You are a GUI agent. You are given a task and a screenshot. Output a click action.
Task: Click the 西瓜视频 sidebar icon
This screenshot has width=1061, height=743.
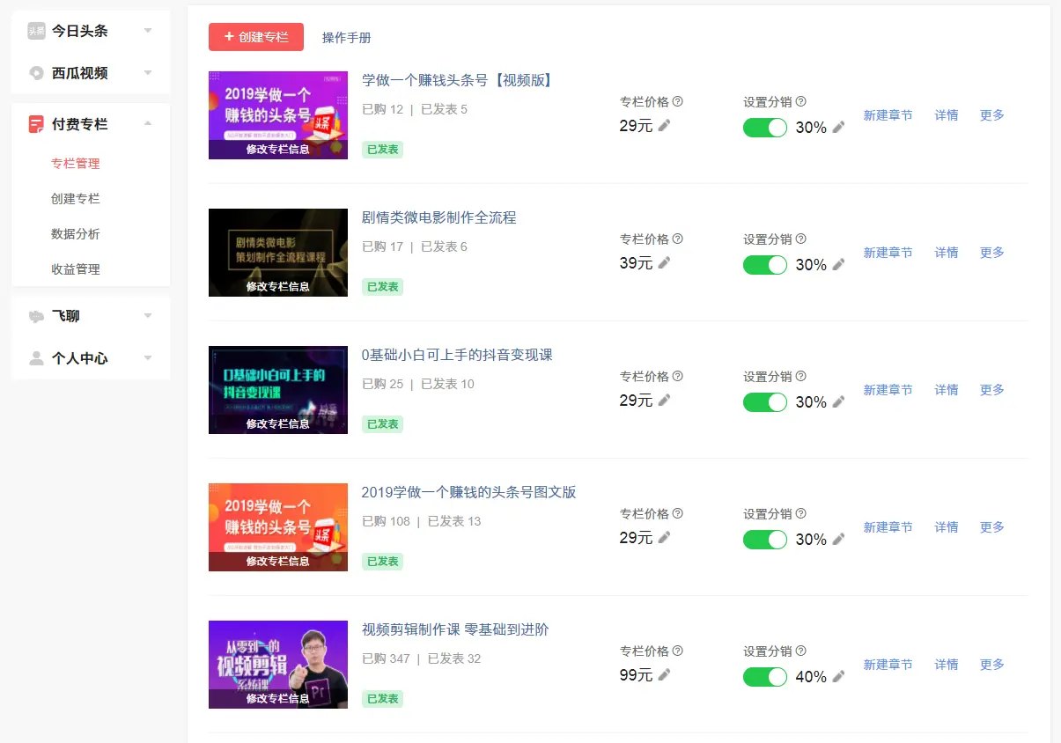point(36,73)
